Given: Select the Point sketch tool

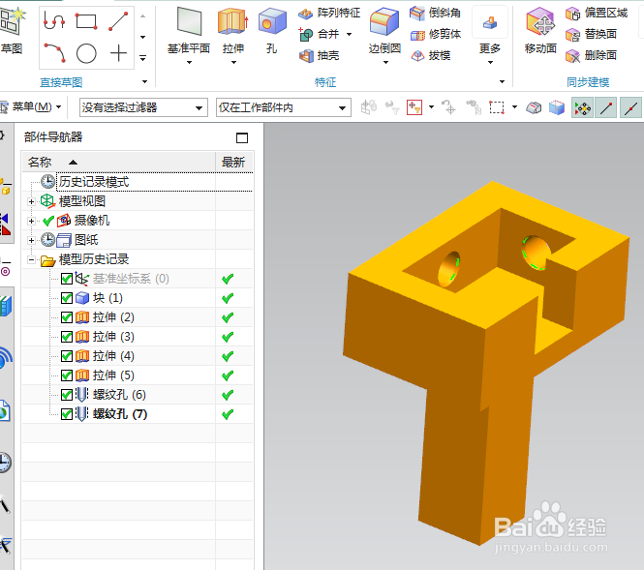Looking at the screenshot, I should point(118,53).
